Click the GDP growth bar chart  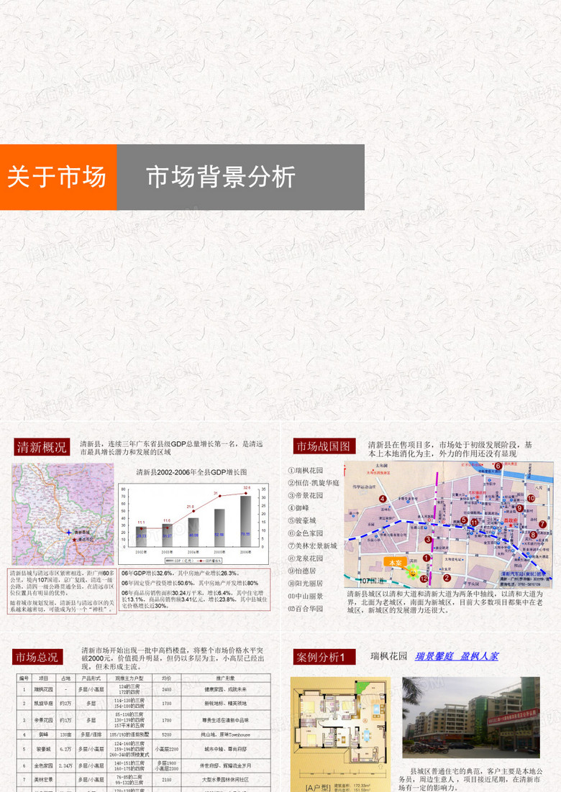tap(194, 524)
